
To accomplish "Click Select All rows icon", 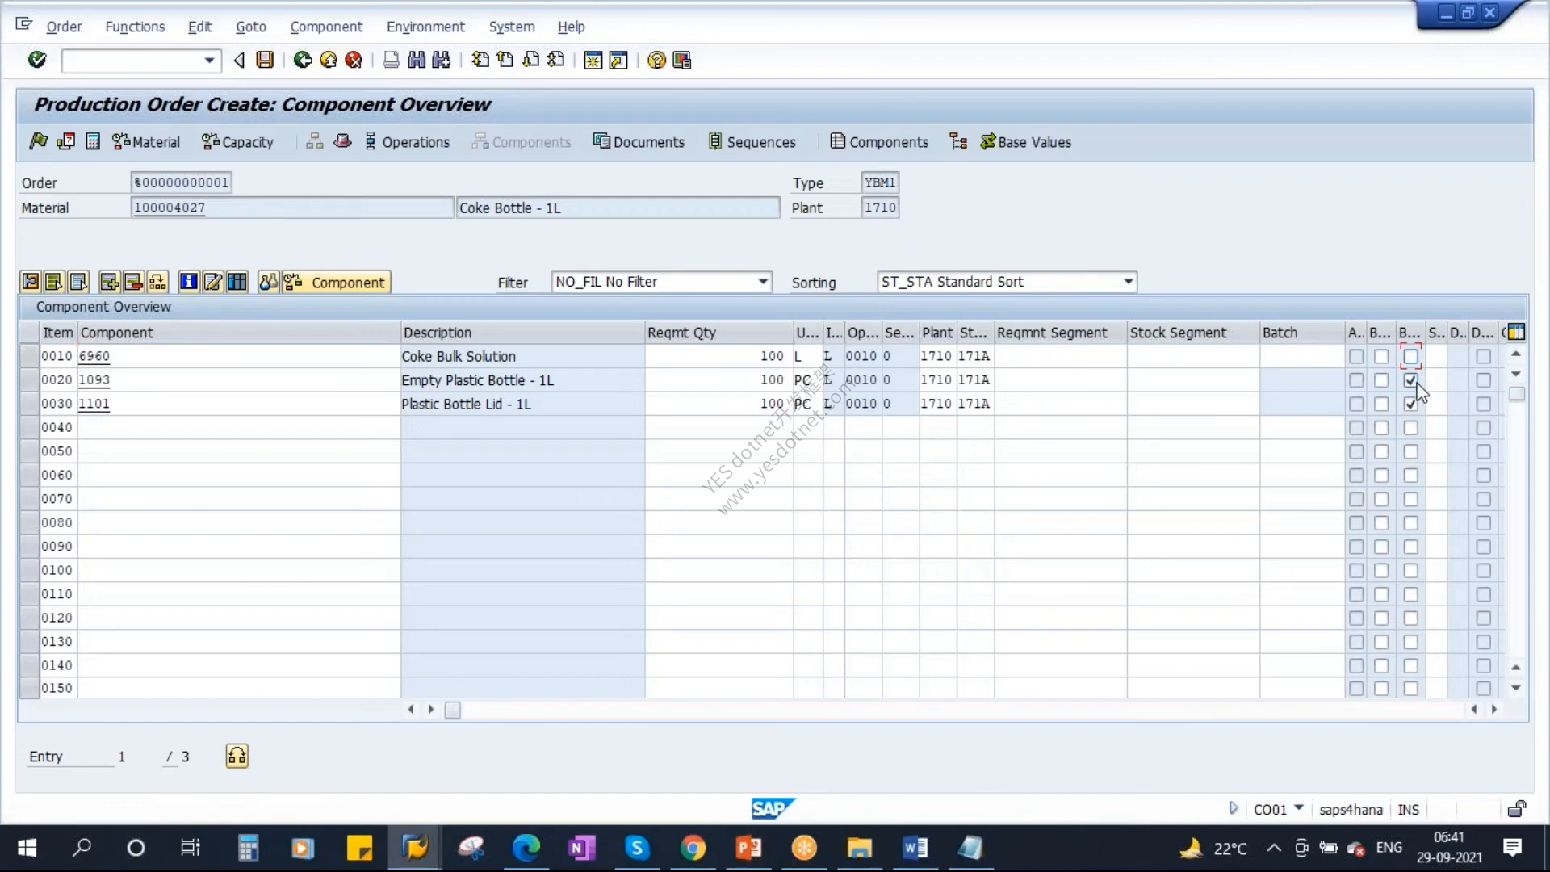I will point(54,282).
